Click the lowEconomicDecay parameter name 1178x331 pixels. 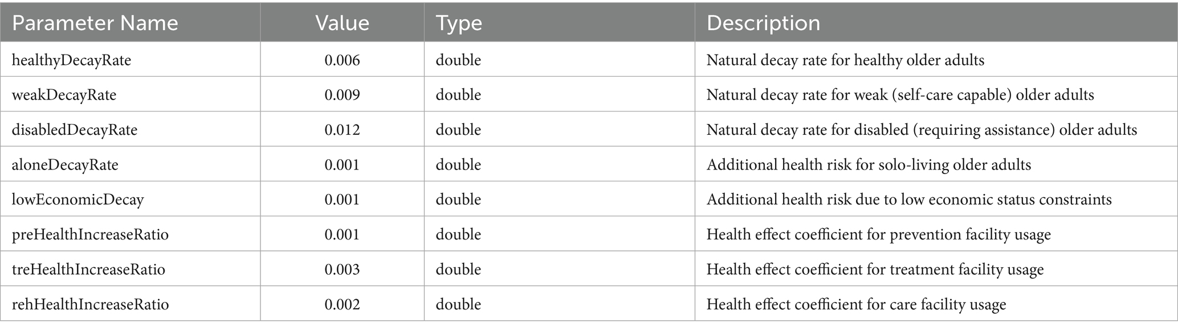pos(78,200)
